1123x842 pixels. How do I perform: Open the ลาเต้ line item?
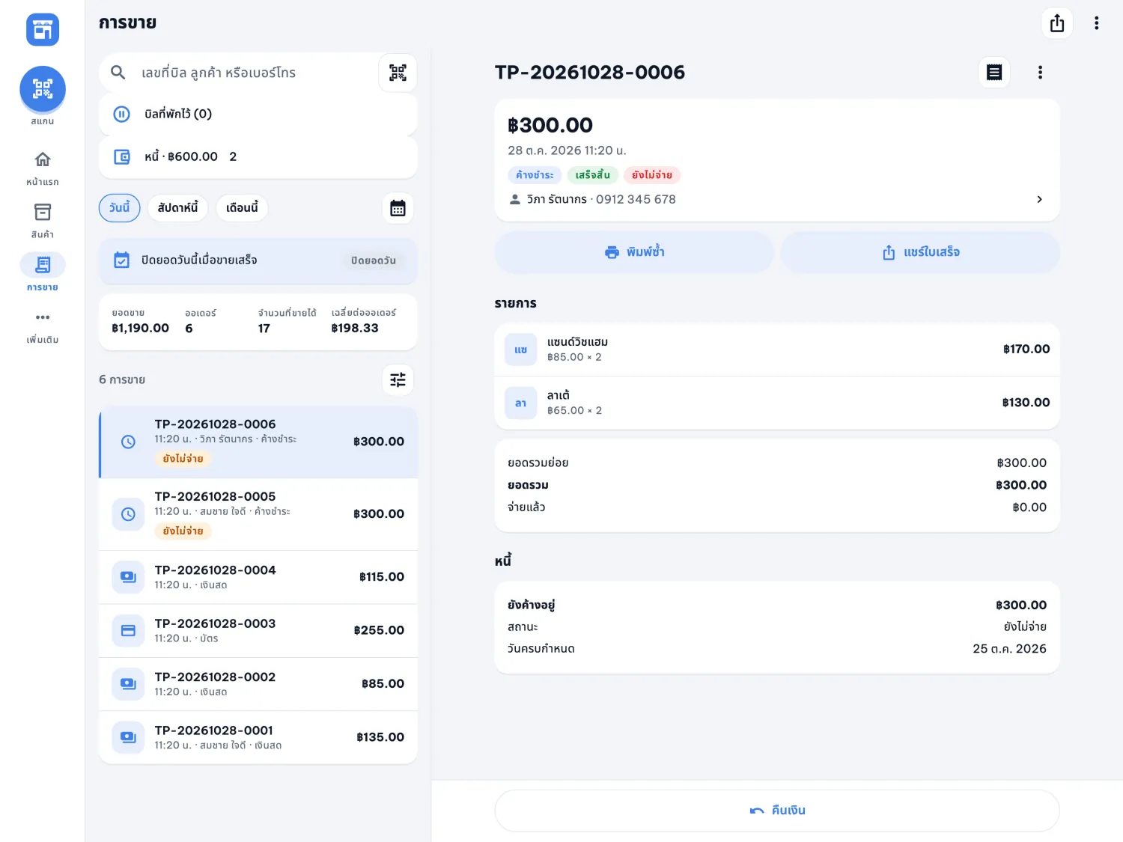pos(777,403)
